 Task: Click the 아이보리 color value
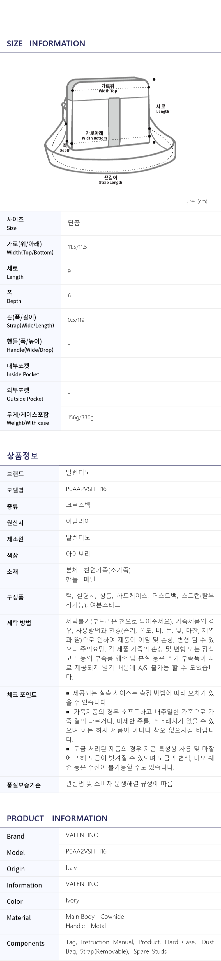point(78,554)
